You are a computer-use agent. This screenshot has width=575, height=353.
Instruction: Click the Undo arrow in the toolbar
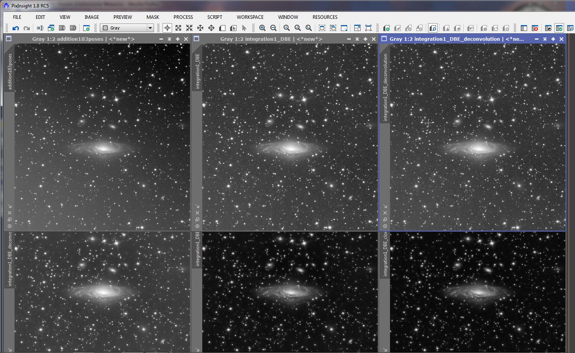point(16,28)
